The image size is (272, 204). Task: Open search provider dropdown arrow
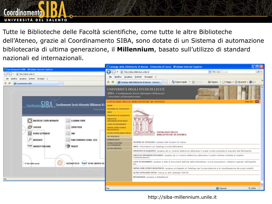click(x=262, y=72)
